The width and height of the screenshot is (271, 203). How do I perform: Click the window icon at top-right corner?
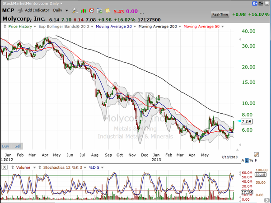(266, 4)
